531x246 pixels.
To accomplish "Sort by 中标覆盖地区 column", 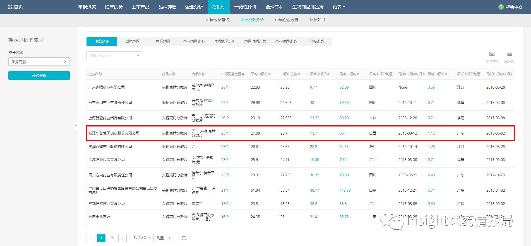I will pyautogui.click(x=243, y=74).
